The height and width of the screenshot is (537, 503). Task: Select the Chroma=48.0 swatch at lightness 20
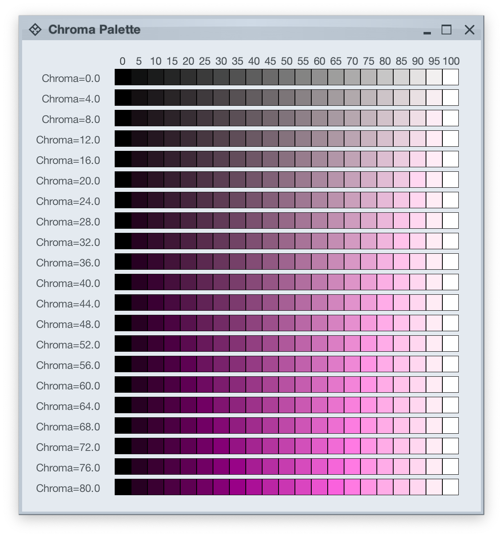pyautogui.click(x=188, y=323)
